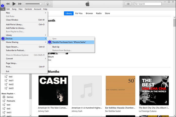This screenshot has height=117, width=176.
Task: Click the volume slider knob
Action: pyautogui.click(x=41, y=4)
